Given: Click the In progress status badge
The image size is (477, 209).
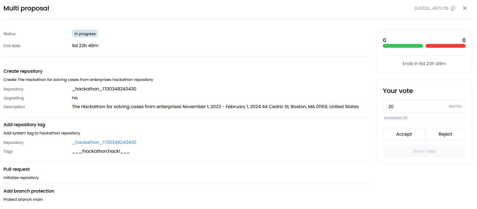Looking at the screenshot, I should pos(85,34).
